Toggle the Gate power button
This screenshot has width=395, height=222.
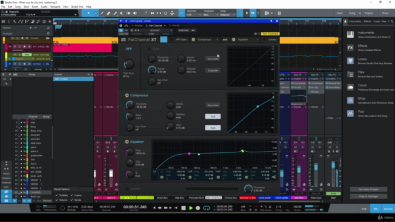[x=149, y=49]
